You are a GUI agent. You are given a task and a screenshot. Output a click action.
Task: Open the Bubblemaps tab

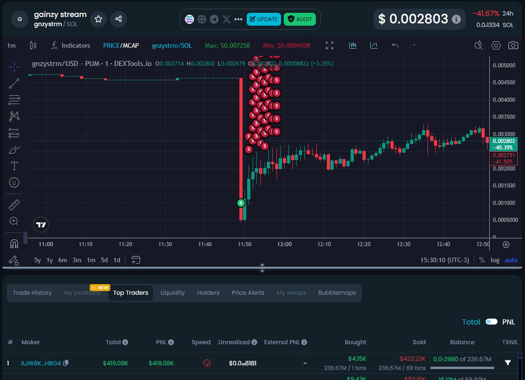tap(337, 293)
